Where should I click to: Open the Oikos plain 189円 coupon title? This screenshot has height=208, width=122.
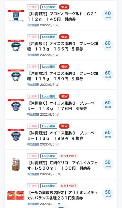pos(63,76)
